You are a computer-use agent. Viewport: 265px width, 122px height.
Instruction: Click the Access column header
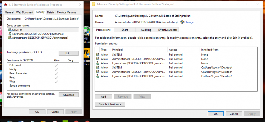(x=184, y=49)
